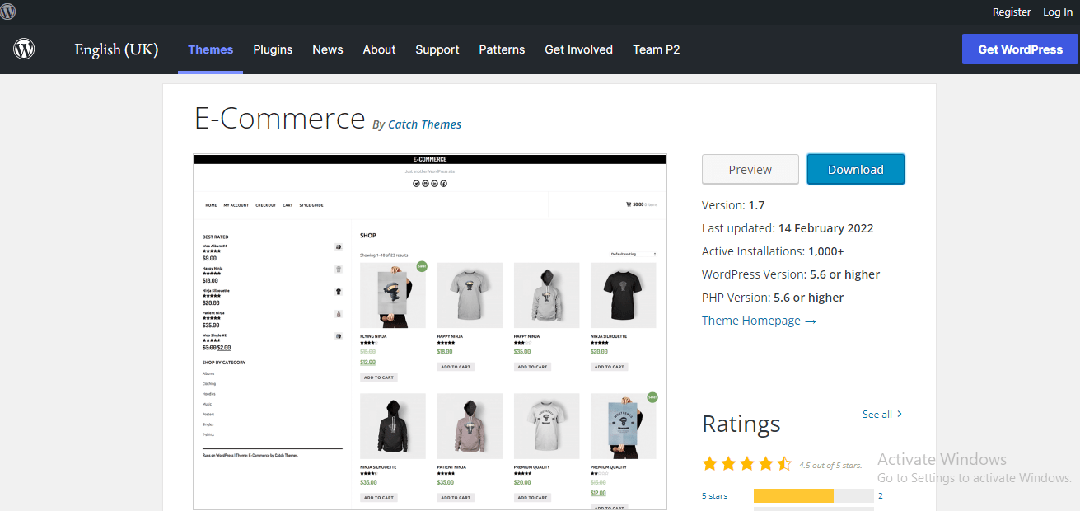The image size is (1080, 511).
Task: Navigate to the Support page
Action: (437, 49)
